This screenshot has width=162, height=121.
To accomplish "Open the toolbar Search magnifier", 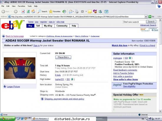I will pyautogui.click(x=39, y=11).
